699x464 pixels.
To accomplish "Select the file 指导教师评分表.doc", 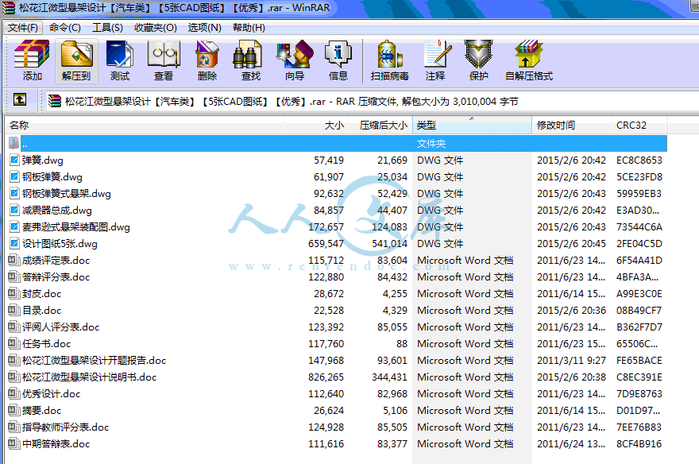I will (65, 427).
